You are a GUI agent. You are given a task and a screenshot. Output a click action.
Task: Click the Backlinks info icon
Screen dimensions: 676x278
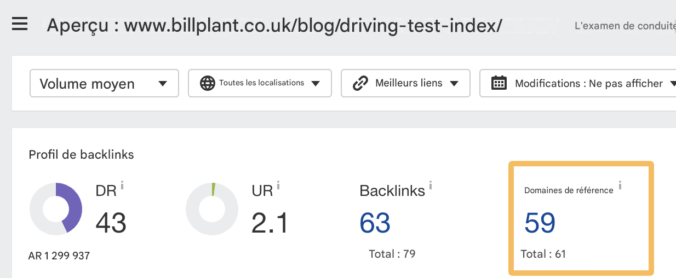click(431, 184)
